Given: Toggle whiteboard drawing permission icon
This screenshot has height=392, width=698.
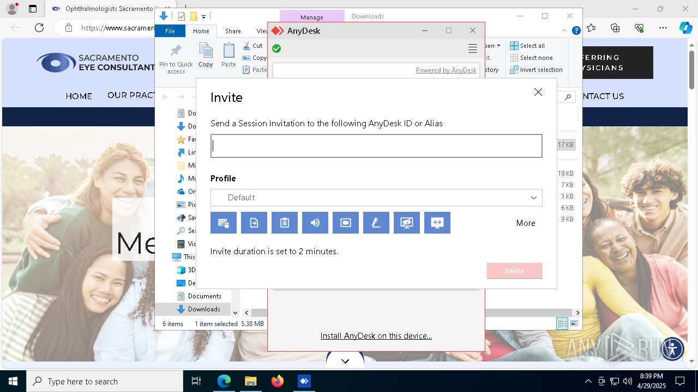Looking at the screenshot, I should click(376, 223).
